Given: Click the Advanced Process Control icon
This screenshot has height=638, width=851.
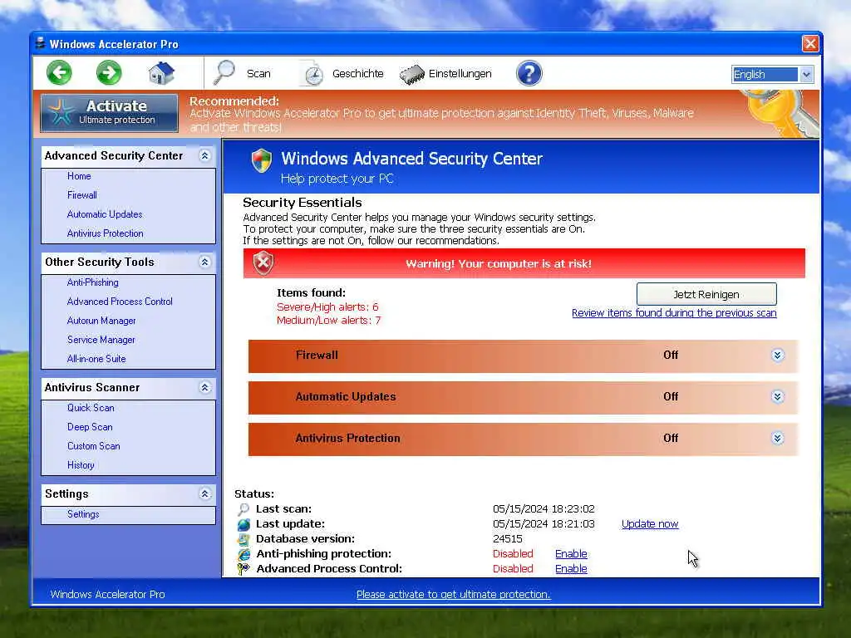Looking at the screenshot, I should (x=243, y=568).
